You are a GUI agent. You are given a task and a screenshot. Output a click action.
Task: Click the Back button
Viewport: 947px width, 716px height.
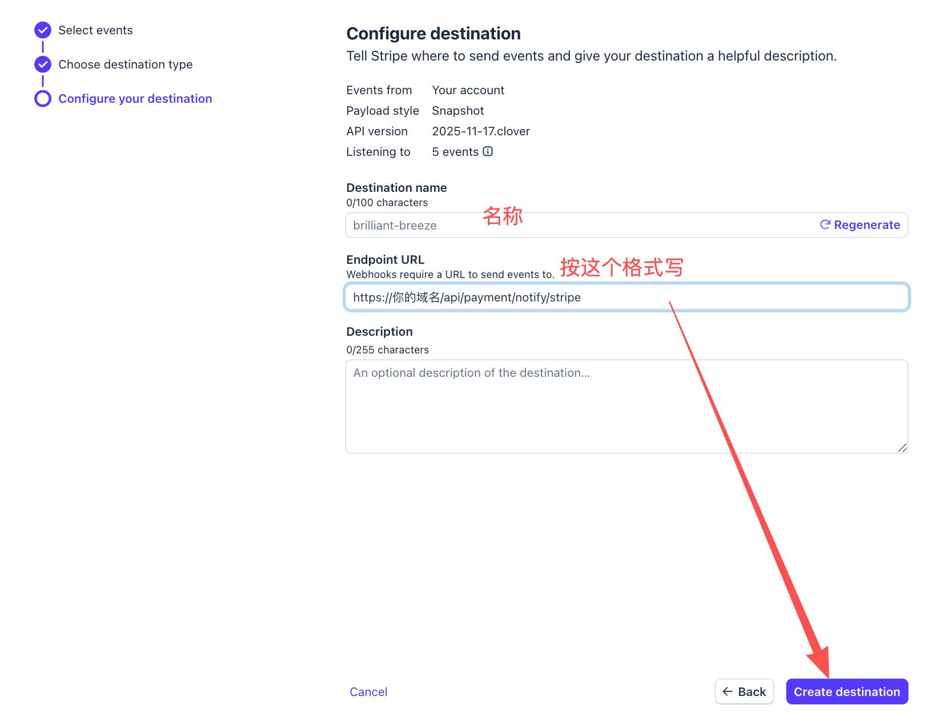click(x=744, y=692)
